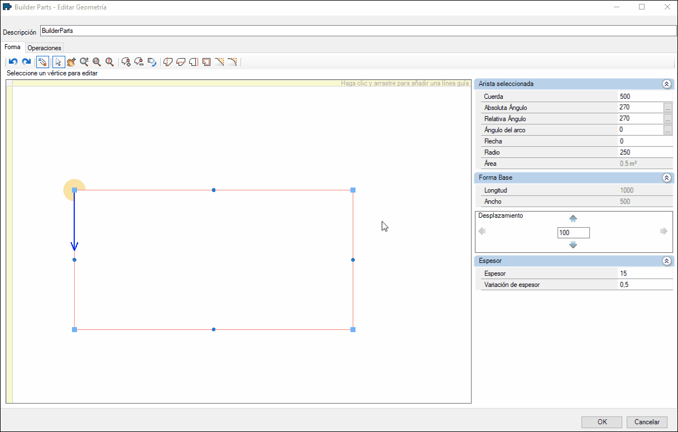Click the down arrow in Desplazamiento
The height and width of the screenshot is (432, 678).
(573, 245)
